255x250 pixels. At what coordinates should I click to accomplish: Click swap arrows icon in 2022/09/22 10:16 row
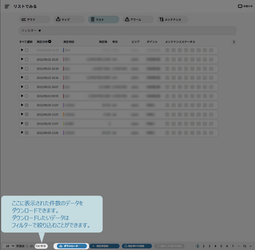click(186, 78)
